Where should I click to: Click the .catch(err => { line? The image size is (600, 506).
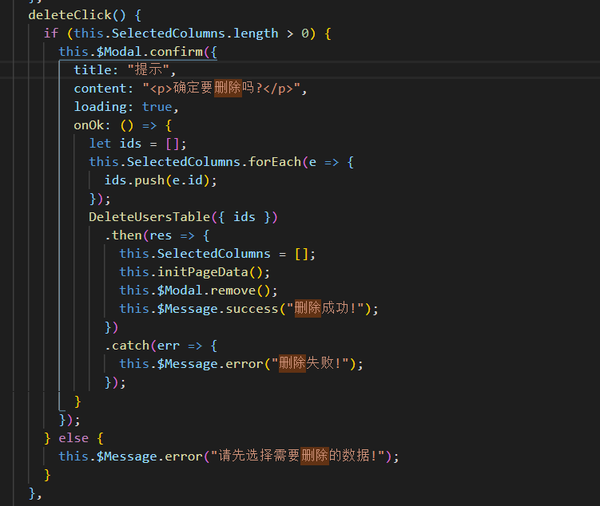tap(161, 346)
